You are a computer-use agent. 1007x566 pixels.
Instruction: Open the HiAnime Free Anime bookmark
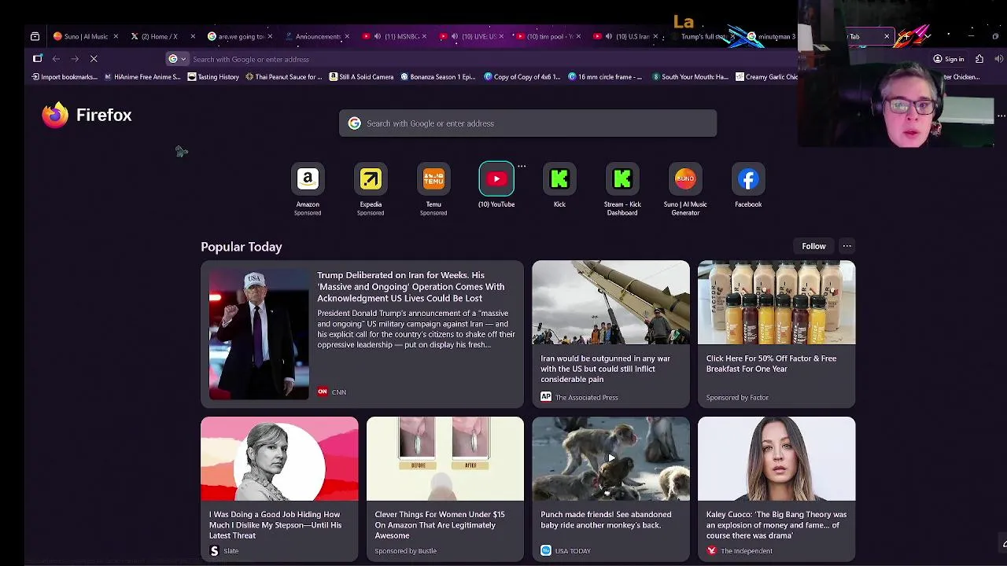[142, 77]
